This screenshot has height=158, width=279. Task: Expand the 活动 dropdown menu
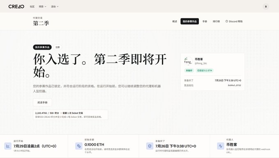tap(55, 7)
